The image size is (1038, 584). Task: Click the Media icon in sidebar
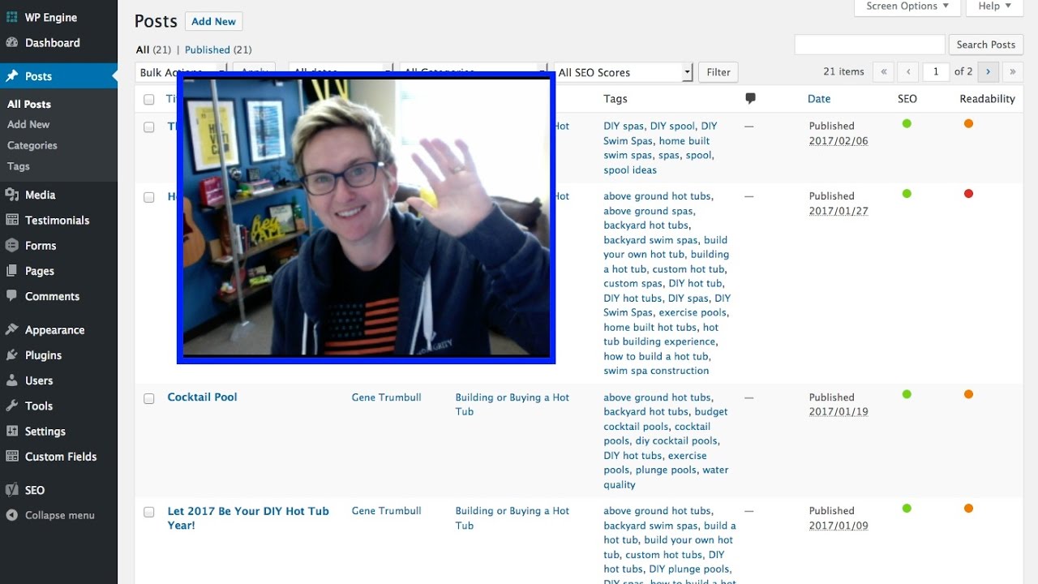coord(12,195)
